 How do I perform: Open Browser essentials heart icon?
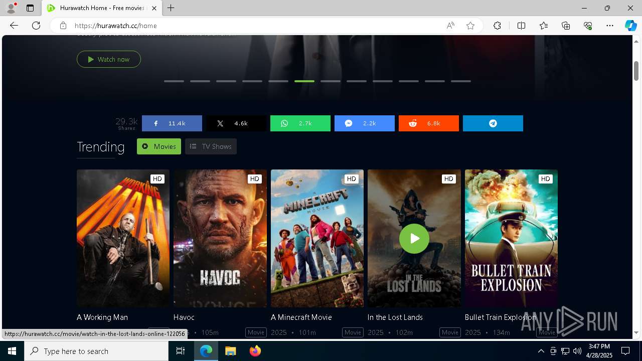point(588,26)
